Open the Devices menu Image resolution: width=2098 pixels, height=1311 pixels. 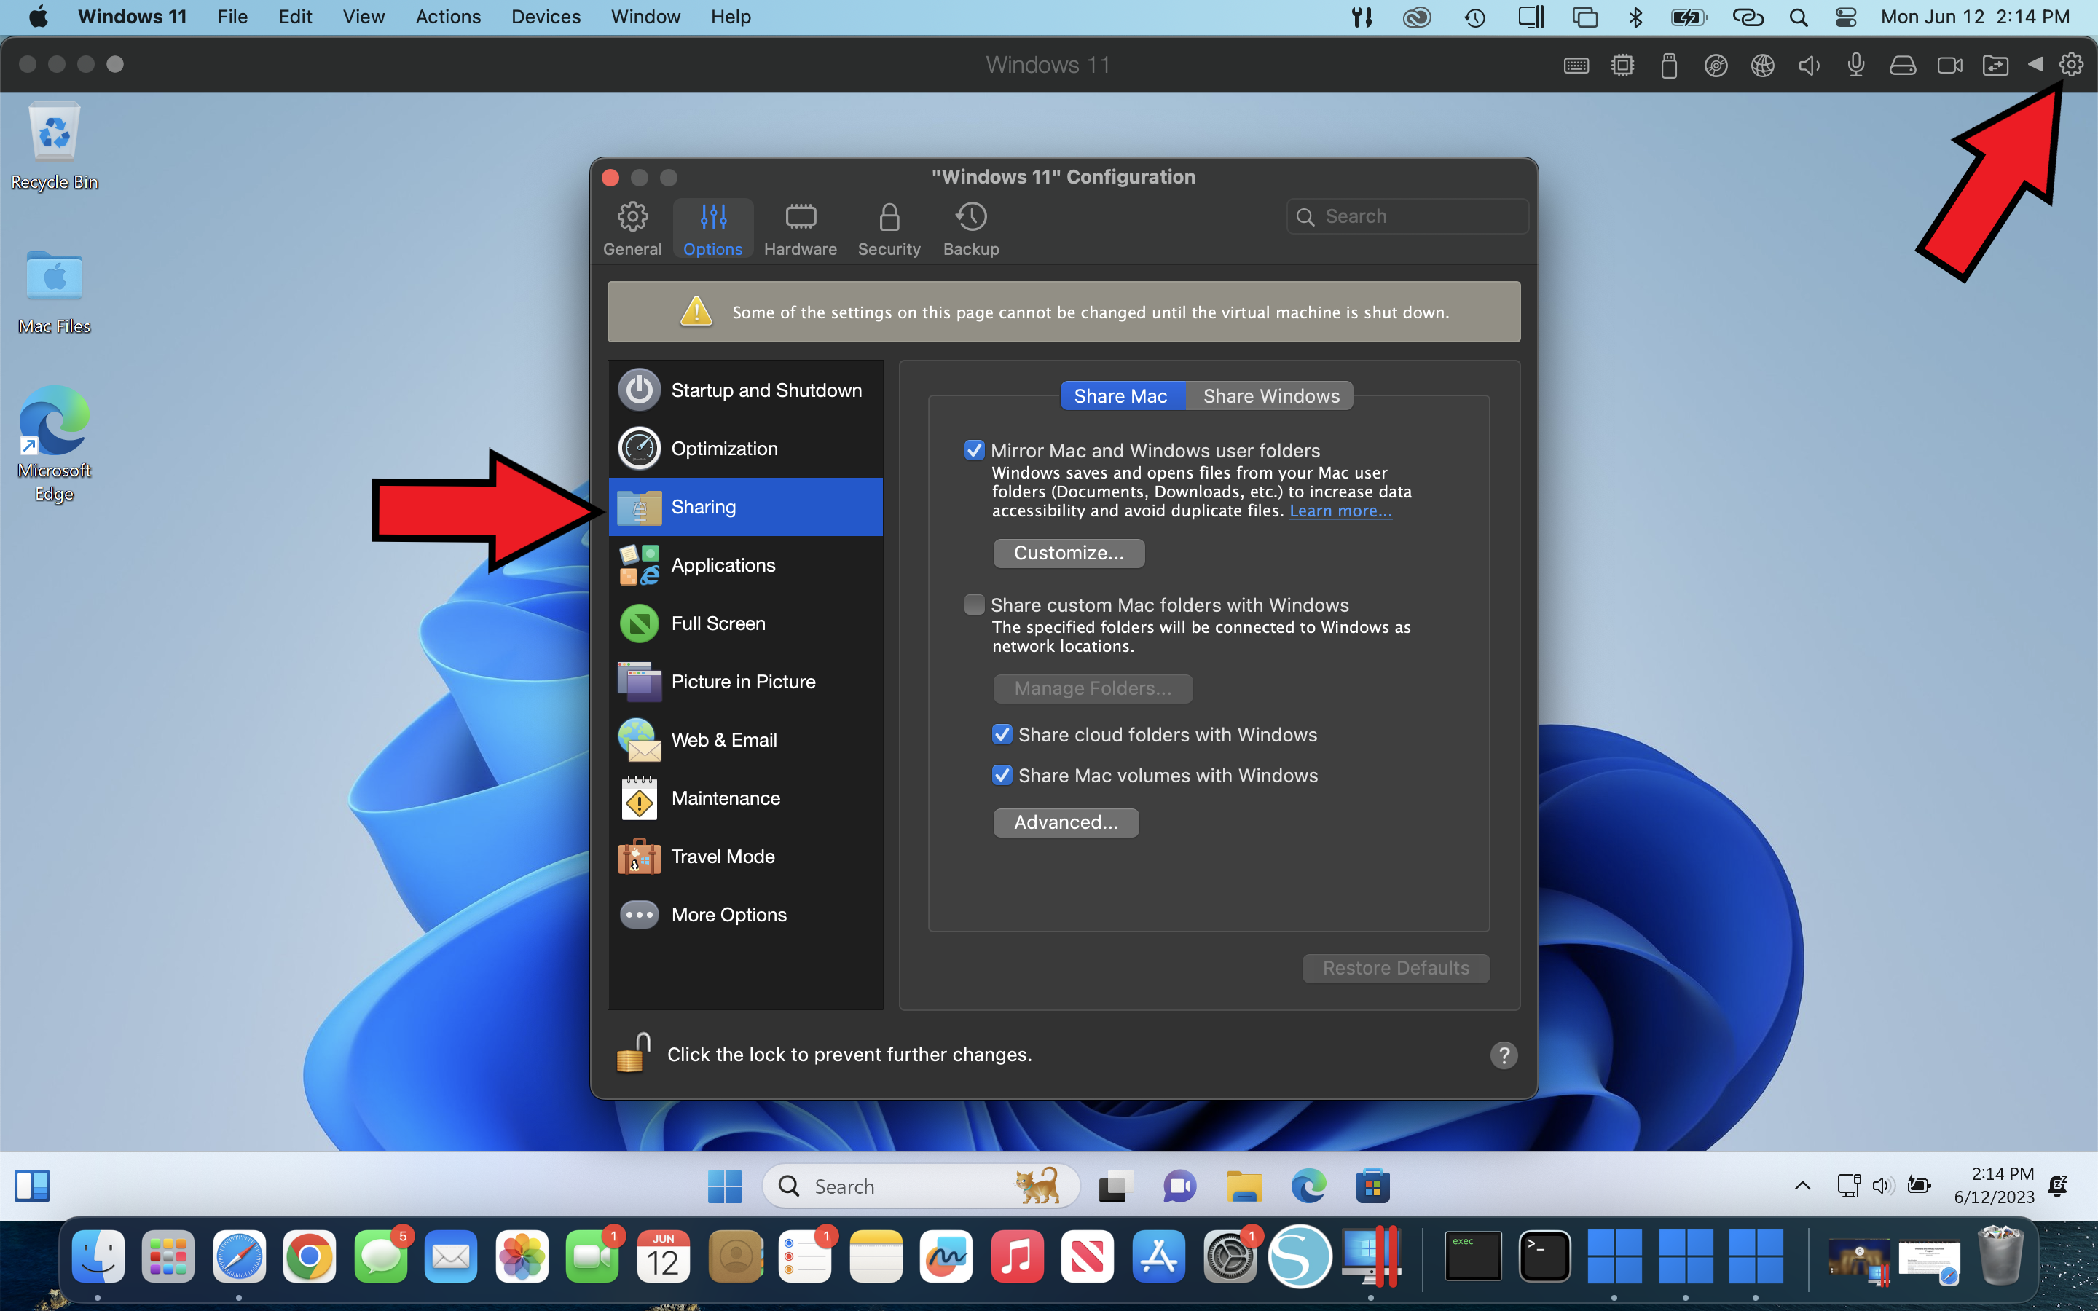click(546, 17)
